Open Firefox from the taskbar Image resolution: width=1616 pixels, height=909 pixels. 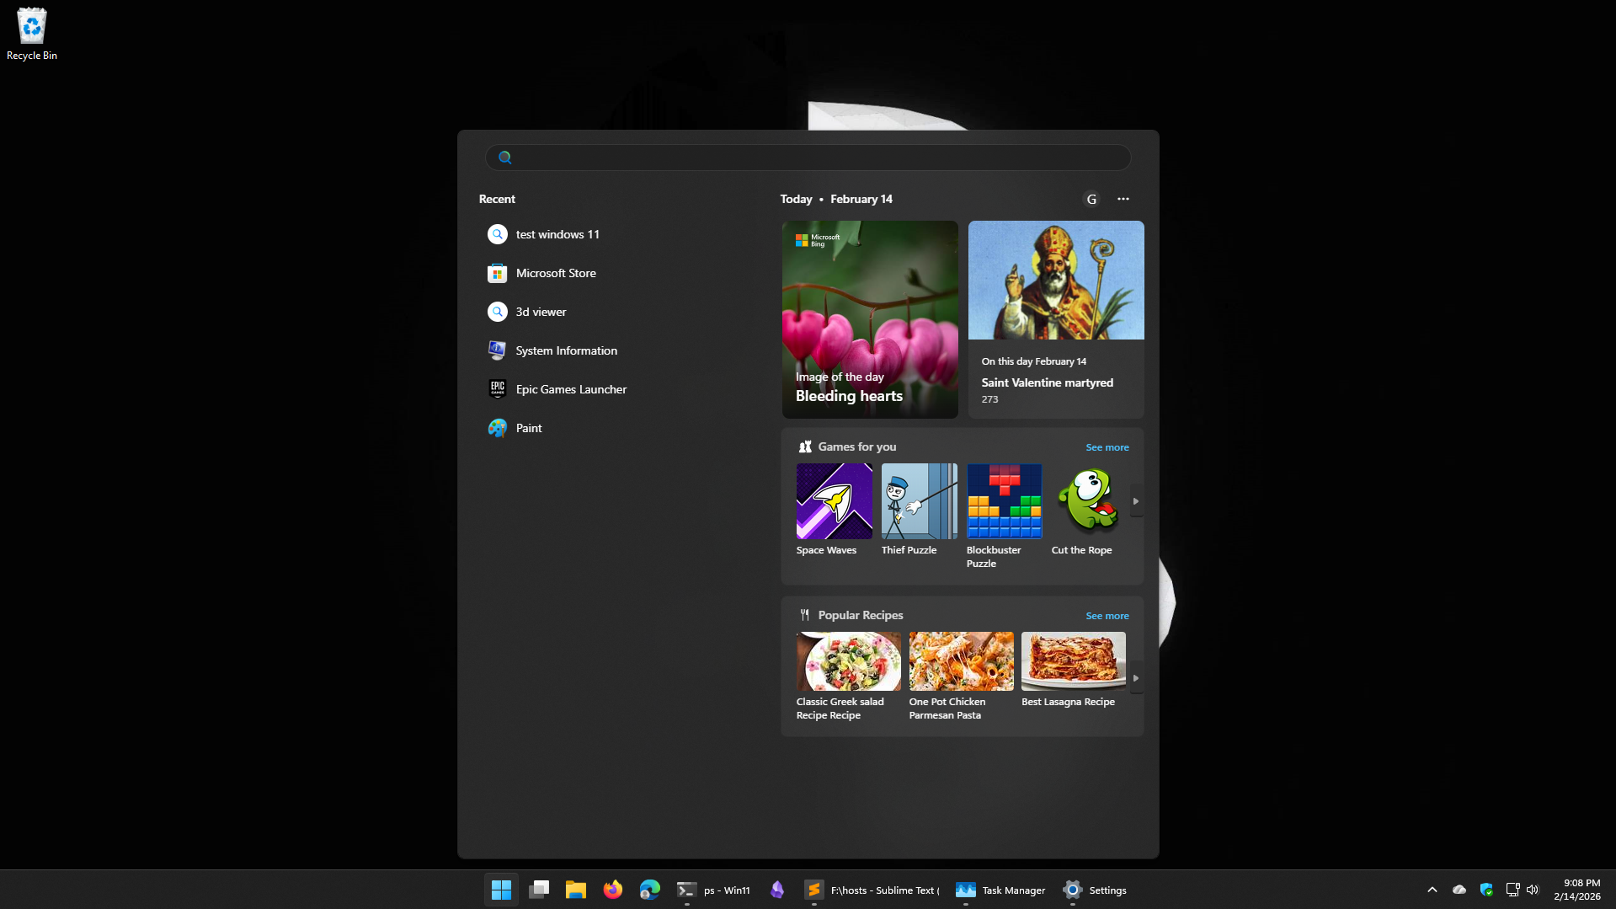click(x=612, y=890)
